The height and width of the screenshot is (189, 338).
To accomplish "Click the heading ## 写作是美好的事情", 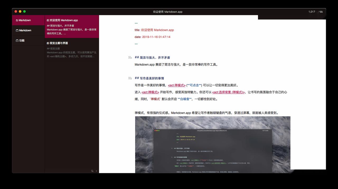I will 149,78.
